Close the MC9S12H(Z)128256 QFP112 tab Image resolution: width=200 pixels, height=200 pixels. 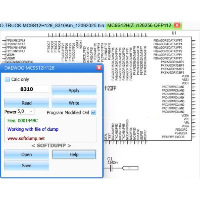(x=177, y=25)
